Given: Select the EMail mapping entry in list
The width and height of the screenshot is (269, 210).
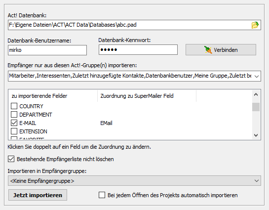Looking at the screenshot, I should [106, 123].
